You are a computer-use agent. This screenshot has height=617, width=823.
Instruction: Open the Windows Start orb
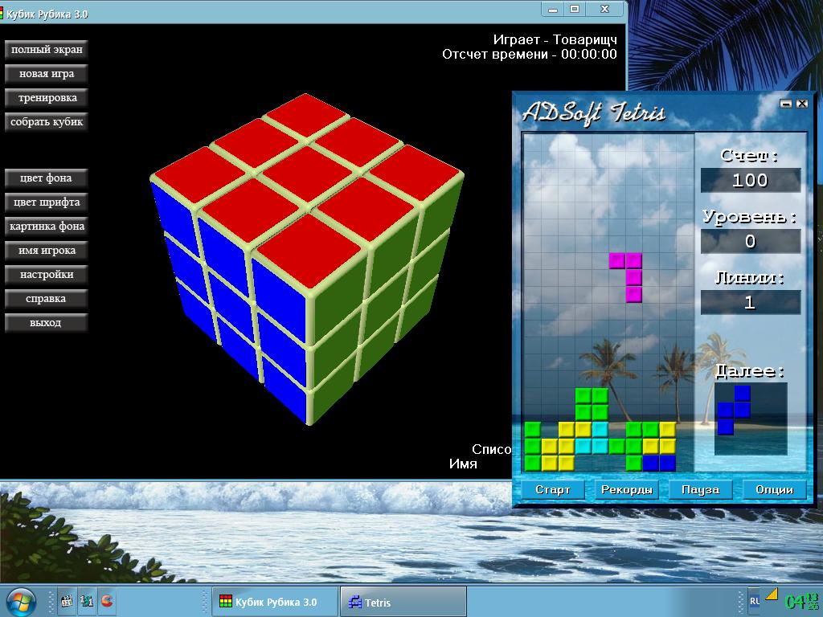point(21,601)
